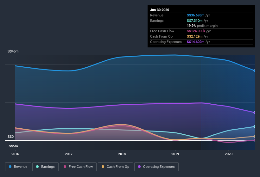Click the 2018 axis label

tap(122, 154)
